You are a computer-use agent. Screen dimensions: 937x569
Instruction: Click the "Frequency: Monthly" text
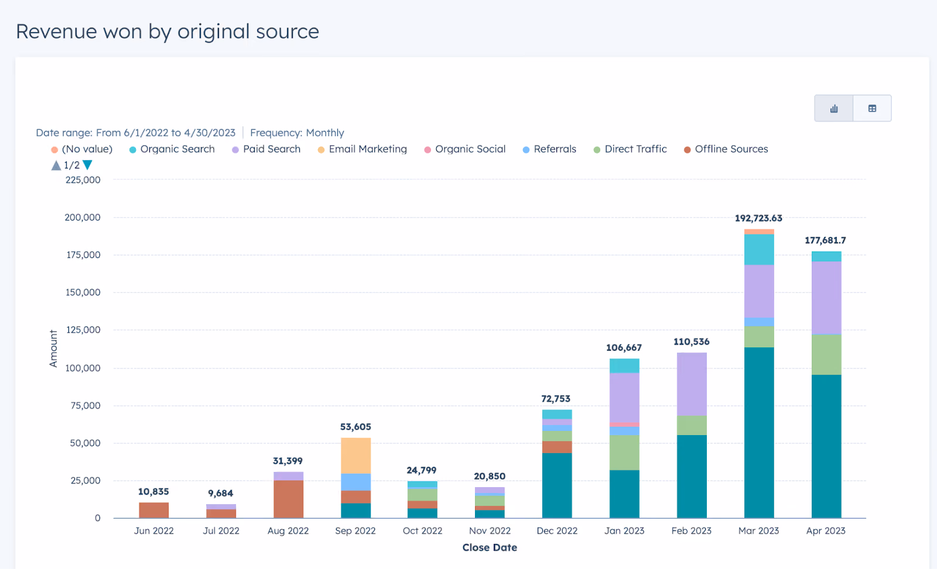tap(297, 133)
